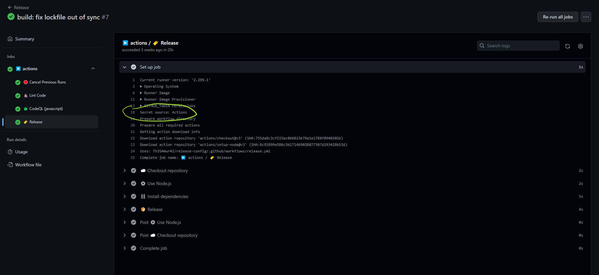Click the Usage stopwatch icon
The image size is (599, 275).
point(10,152)
